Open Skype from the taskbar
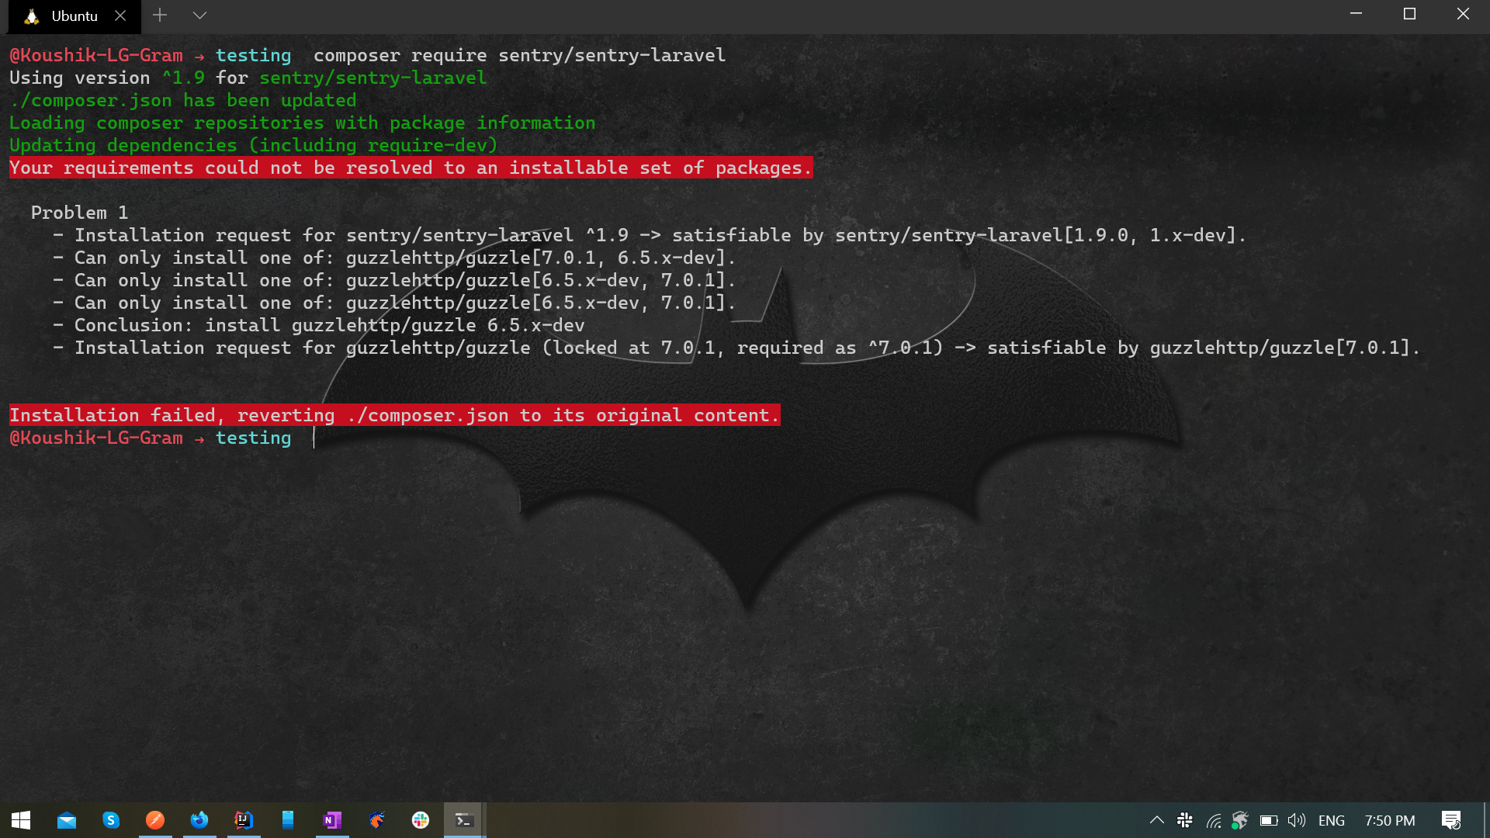 [x=111, y=820]
